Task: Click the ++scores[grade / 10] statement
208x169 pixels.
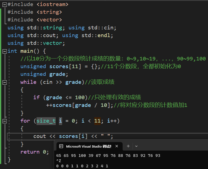Action: coord(79,105)
